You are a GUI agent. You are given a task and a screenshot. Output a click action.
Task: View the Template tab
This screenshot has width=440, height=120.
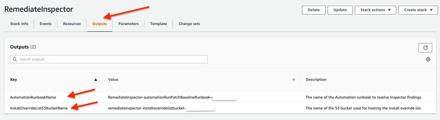pyautogui.click(x=159, y=24)
